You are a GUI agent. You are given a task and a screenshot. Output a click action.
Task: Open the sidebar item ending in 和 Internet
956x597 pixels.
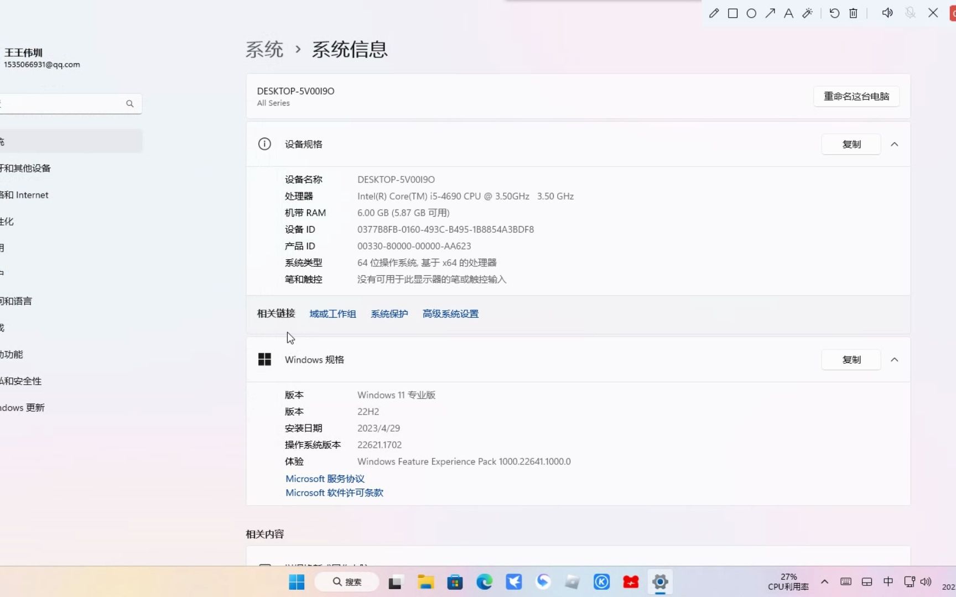point(24,195)
